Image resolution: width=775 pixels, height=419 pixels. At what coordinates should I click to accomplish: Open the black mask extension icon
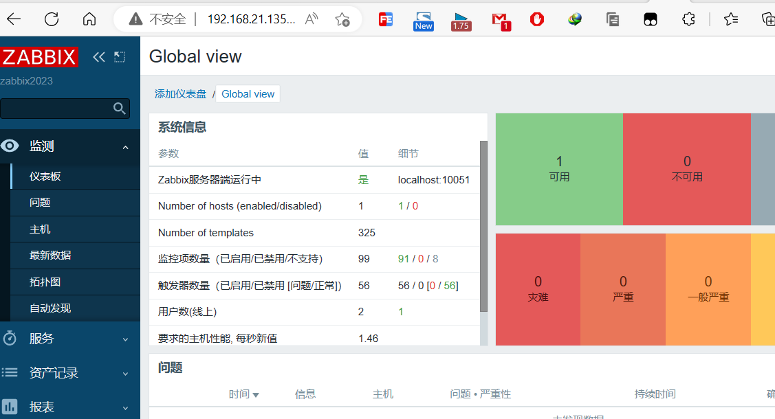pos(651,19)
